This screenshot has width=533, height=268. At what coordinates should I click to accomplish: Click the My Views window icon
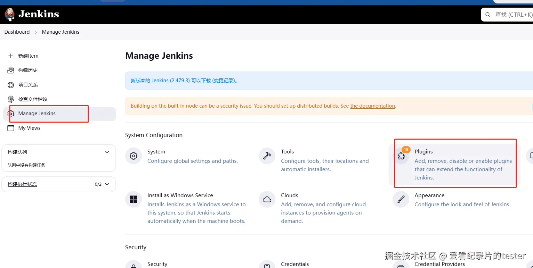point(11,128)
